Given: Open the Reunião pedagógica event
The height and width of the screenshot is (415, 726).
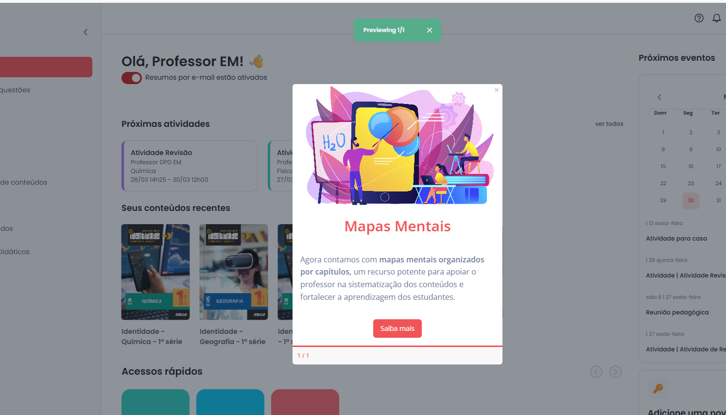Looking at the screenshot, I should pos(677,312).
